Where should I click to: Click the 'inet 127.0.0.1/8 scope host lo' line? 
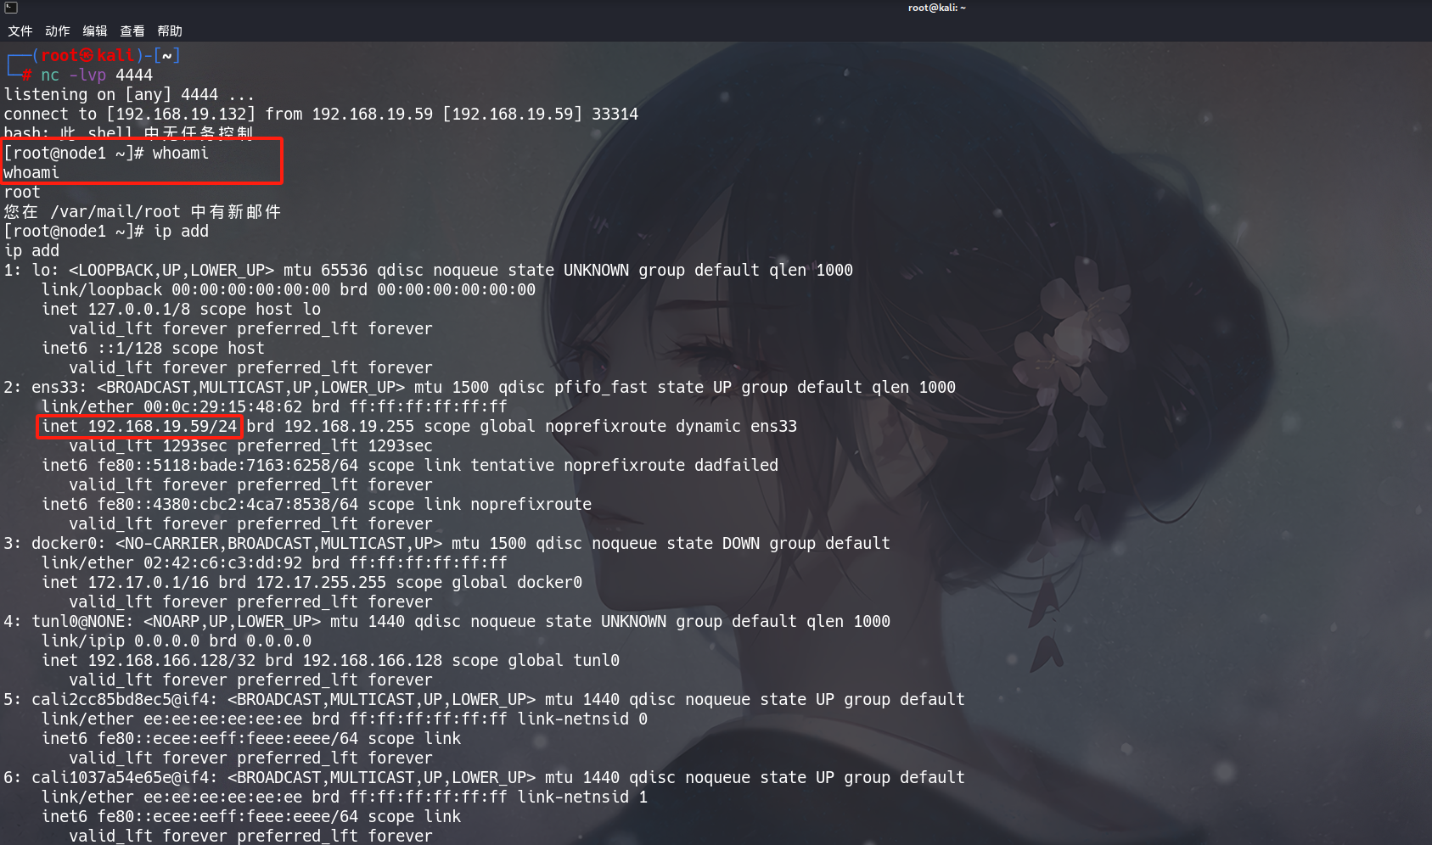[x=182, y=310]
